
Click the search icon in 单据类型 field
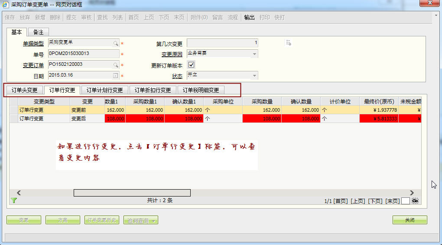tap(116, 43)
